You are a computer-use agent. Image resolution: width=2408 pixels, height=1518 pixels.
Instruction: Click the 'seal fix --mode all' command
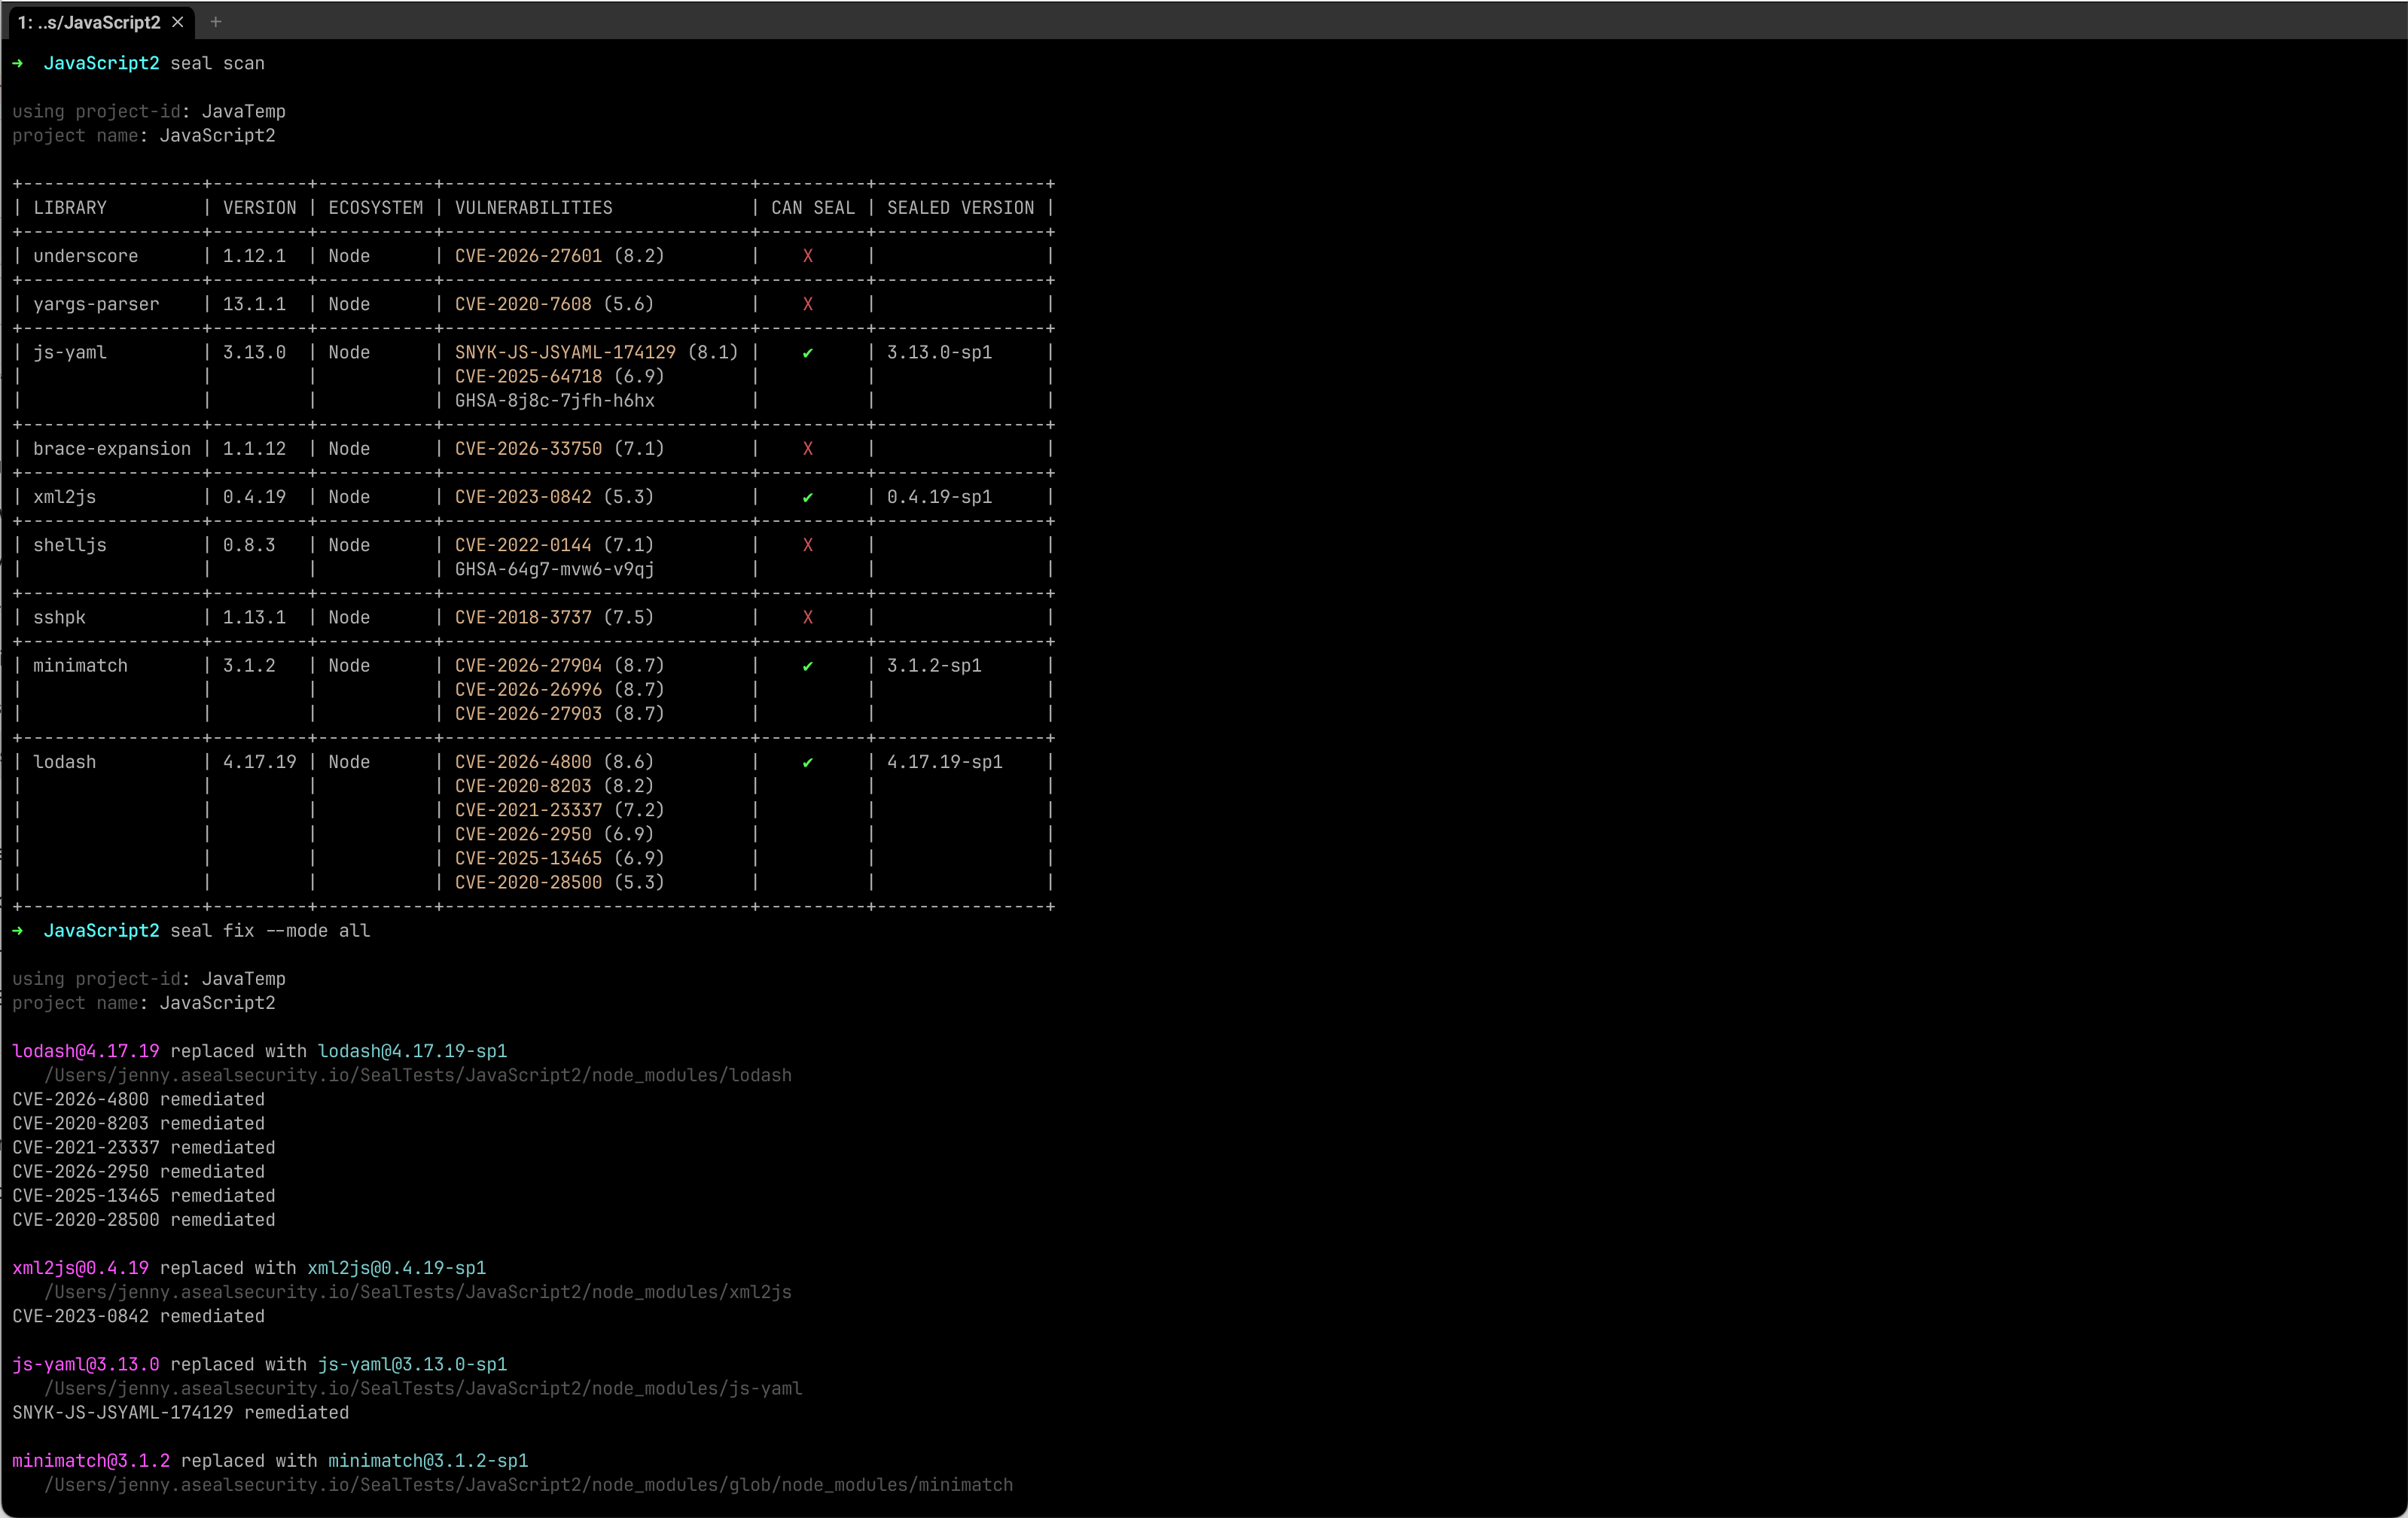point(270,931)
